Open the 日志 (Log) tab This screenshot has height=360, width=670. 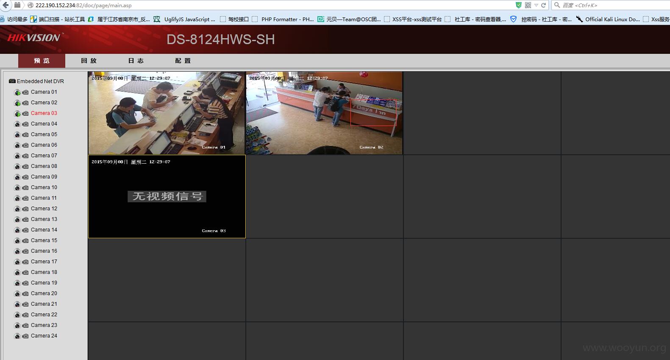pyautogui.click(x=136, y=61)
